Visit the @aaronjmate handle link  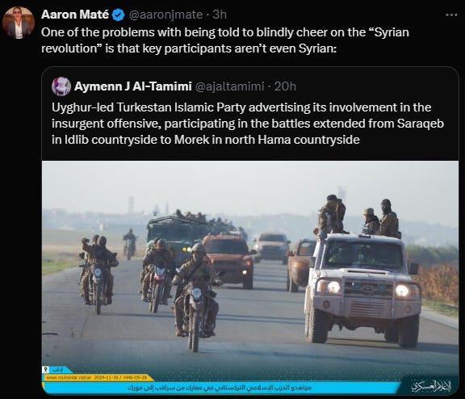[x=165, y=15]
